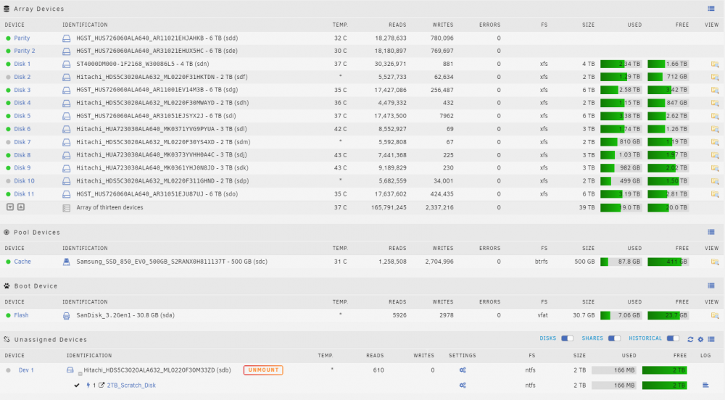Image resolution: width=725 pixels, height=400 pixels.
Task: Click the drive icon for Disk 4
Action: pyautogui.click(x=67, y=104)
